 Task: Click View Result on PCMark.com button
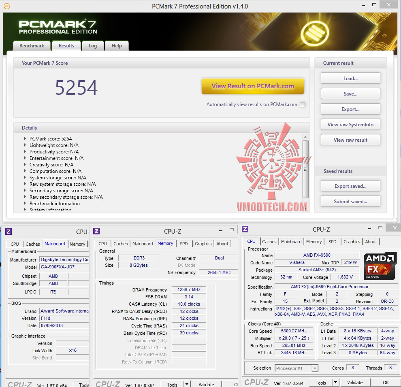253,86
